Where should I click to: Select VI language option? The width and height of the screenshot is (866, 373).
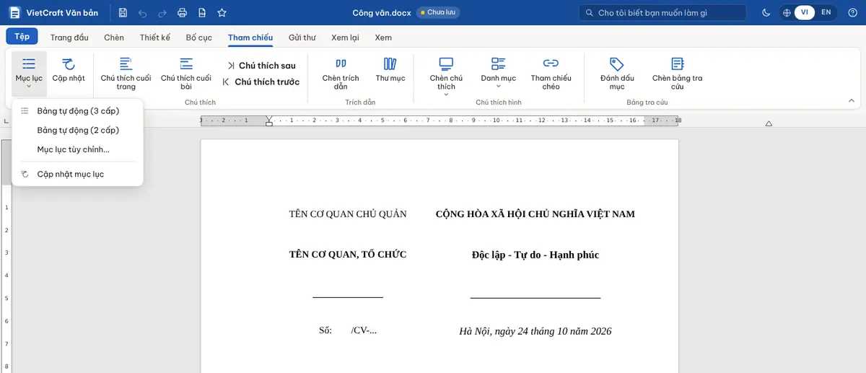click(804, 12)
